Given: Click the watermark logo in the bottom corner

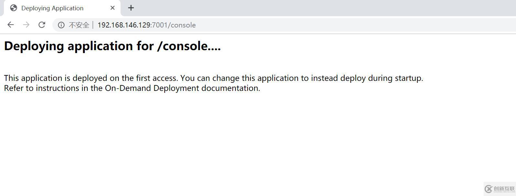Looking at the screenshot, I should (x=500, y=189).
